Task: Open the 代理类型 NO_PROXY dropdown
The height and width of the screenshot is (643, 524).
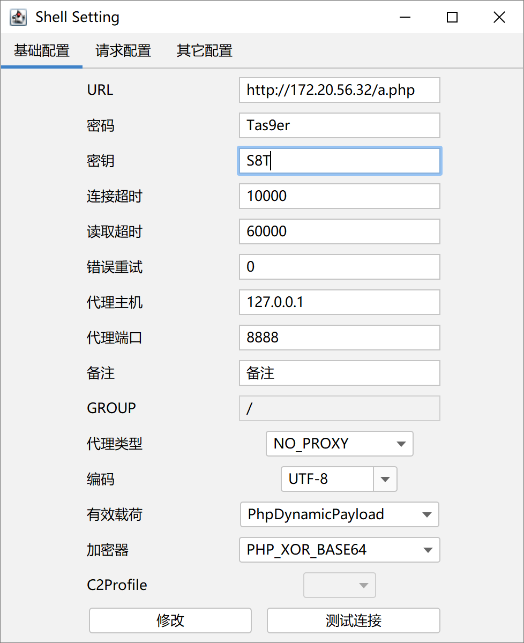Action: tap(339, 444)
